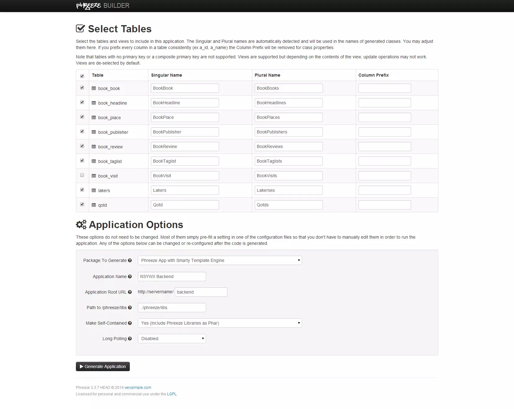The image size is (514, 409).
Task: Click plural name field BookPublishers
Action: 288,132
